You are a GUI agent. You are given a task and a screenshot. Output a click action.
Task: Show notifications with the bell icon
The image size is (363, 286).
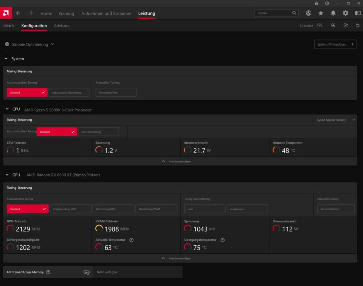[333, 13]
